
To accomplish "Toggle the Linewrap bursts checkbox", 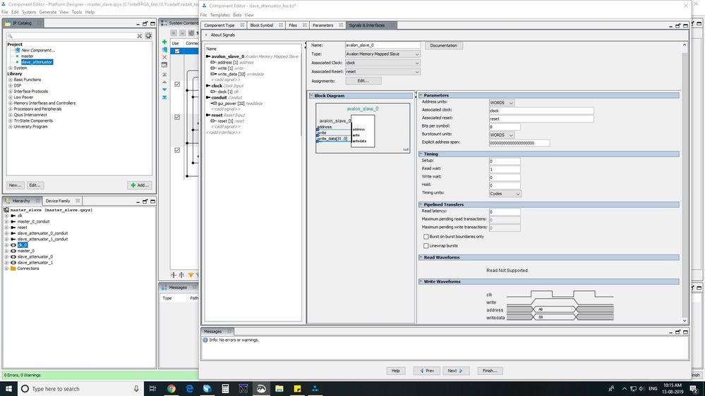I will click(x=425, y=246).
